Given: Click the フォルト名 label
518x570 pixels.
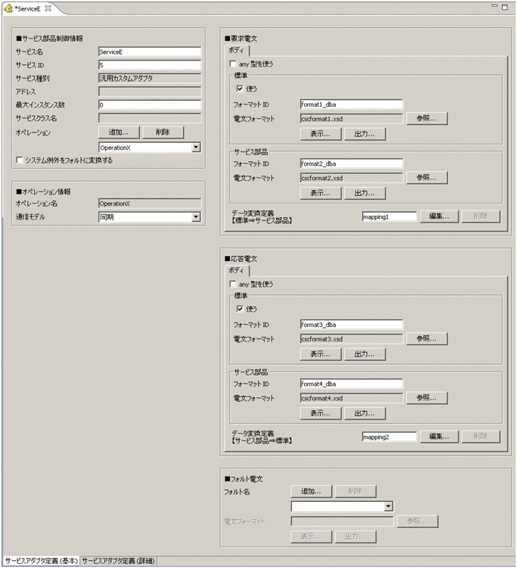Looking at the screenshot, I should pos(237,492).
